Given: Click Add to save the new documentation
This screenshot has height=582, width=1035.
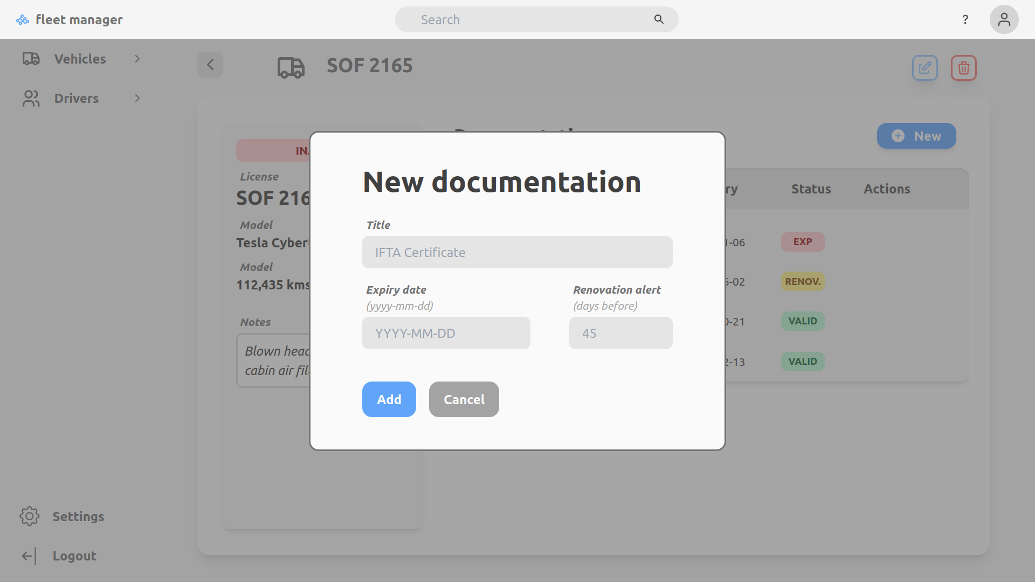Looking at the screenshot, I should (389, 399).
